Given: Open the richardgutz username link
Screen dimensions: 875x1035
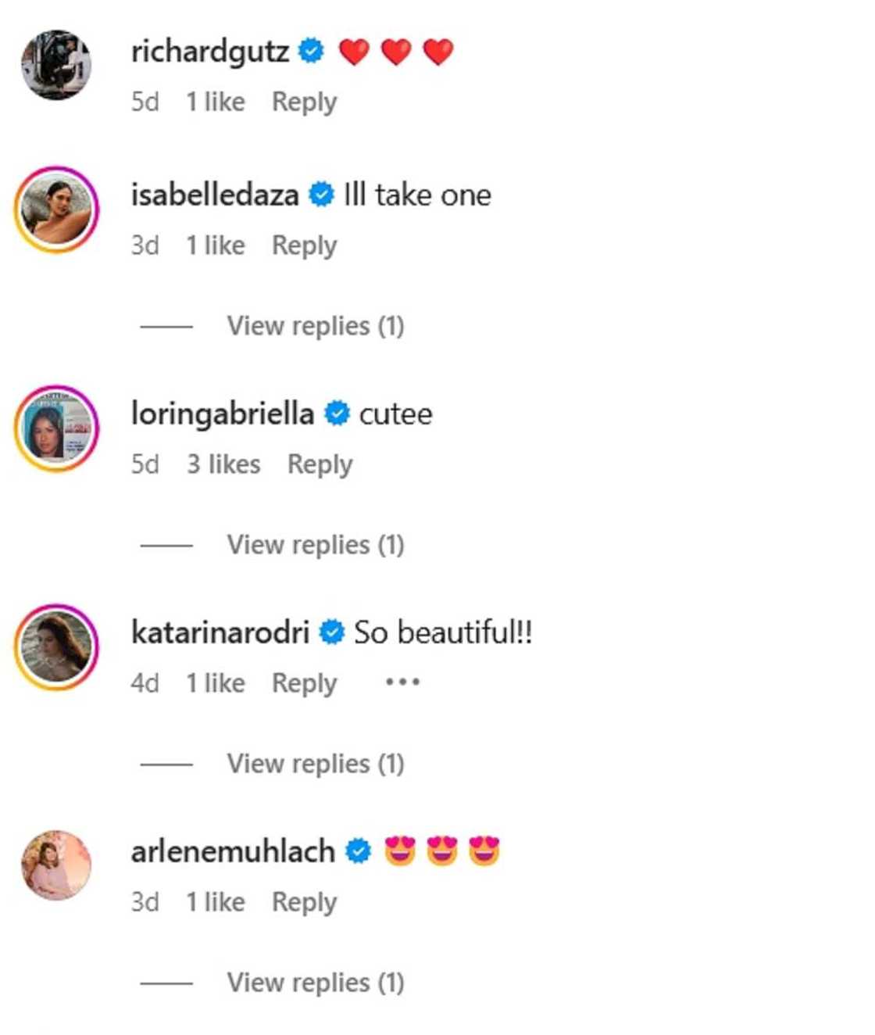Looking at the screenshot, I should click(x=209, y=52).
